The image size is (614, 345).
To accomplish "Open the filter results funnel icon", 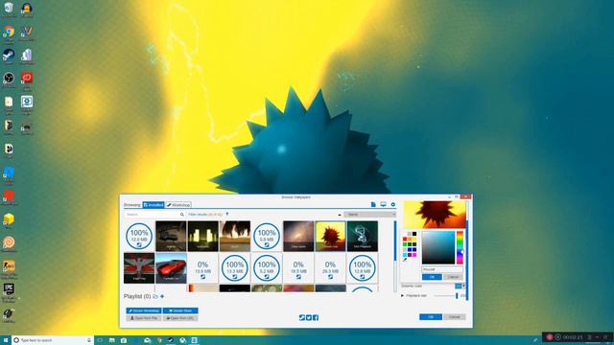I will tap(227, 215).
